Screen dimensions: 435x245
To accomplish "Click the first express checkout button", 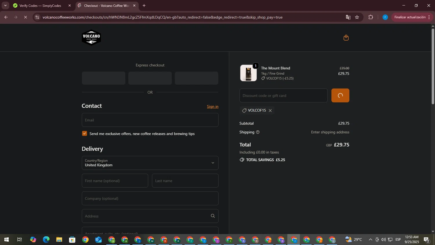I will pos(104,78).
